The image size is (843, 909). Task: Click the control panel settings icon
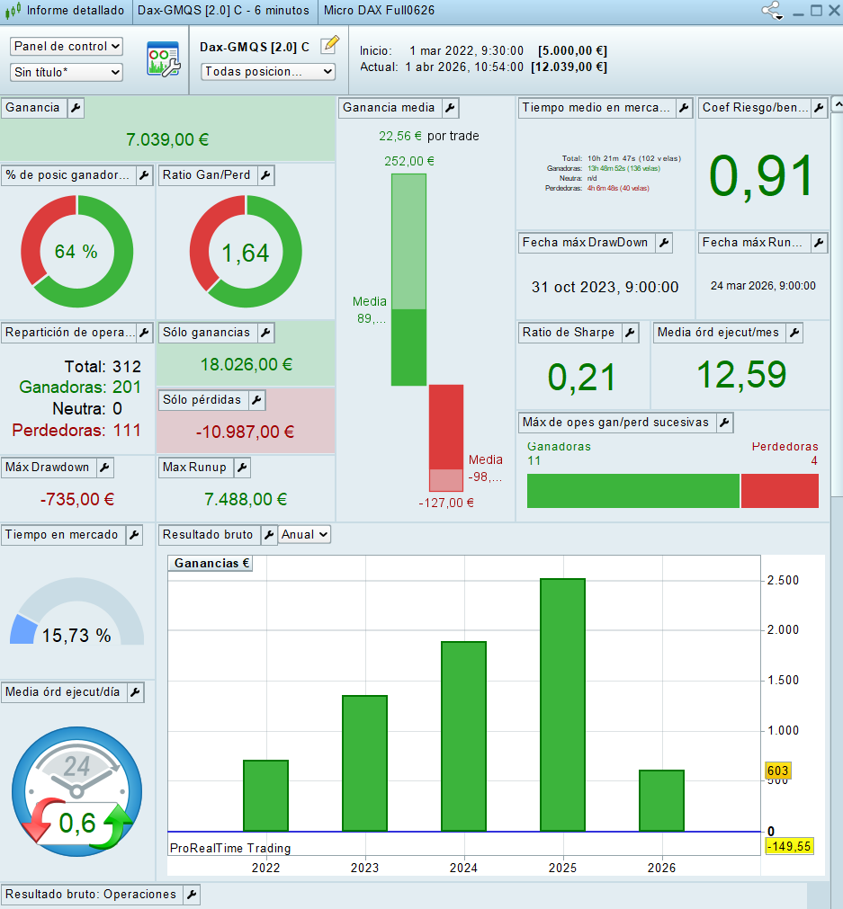163,58
